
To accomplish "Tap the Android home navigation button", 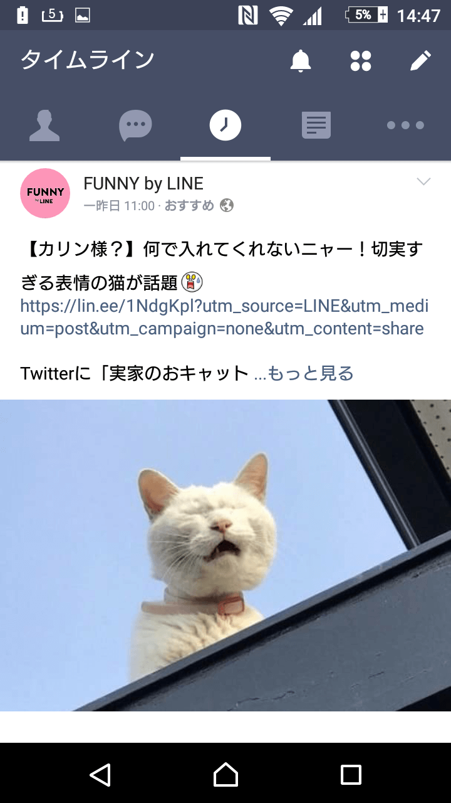I will point(225,774).
